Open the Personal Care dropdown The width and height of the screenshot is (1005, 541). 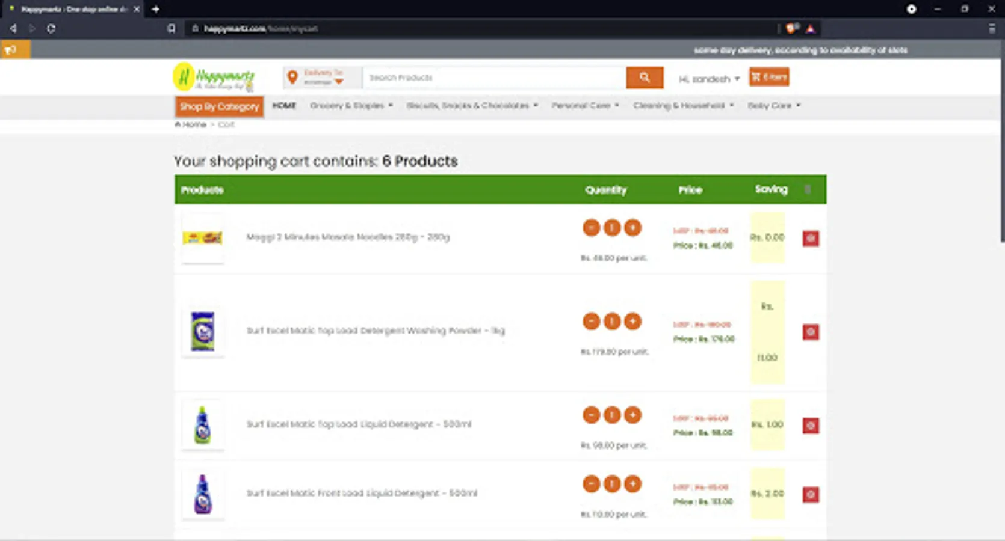click(x=586, y=105)
